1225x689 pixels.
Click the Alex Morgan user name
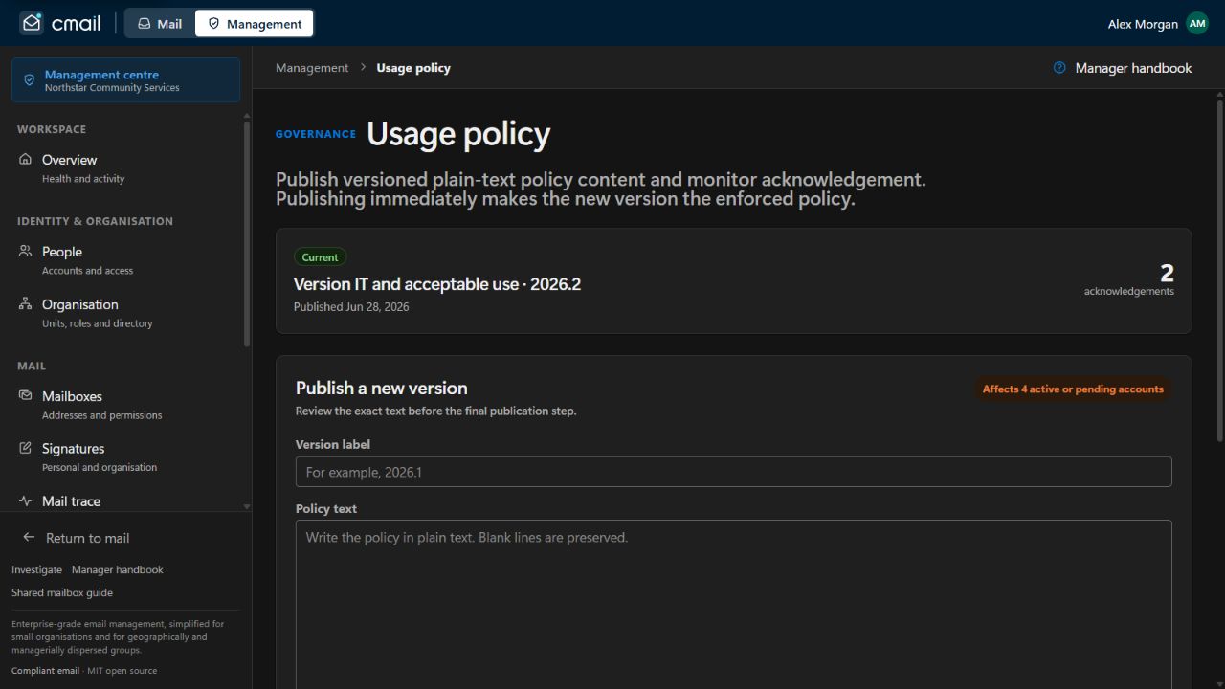(x=1143, y=24)
